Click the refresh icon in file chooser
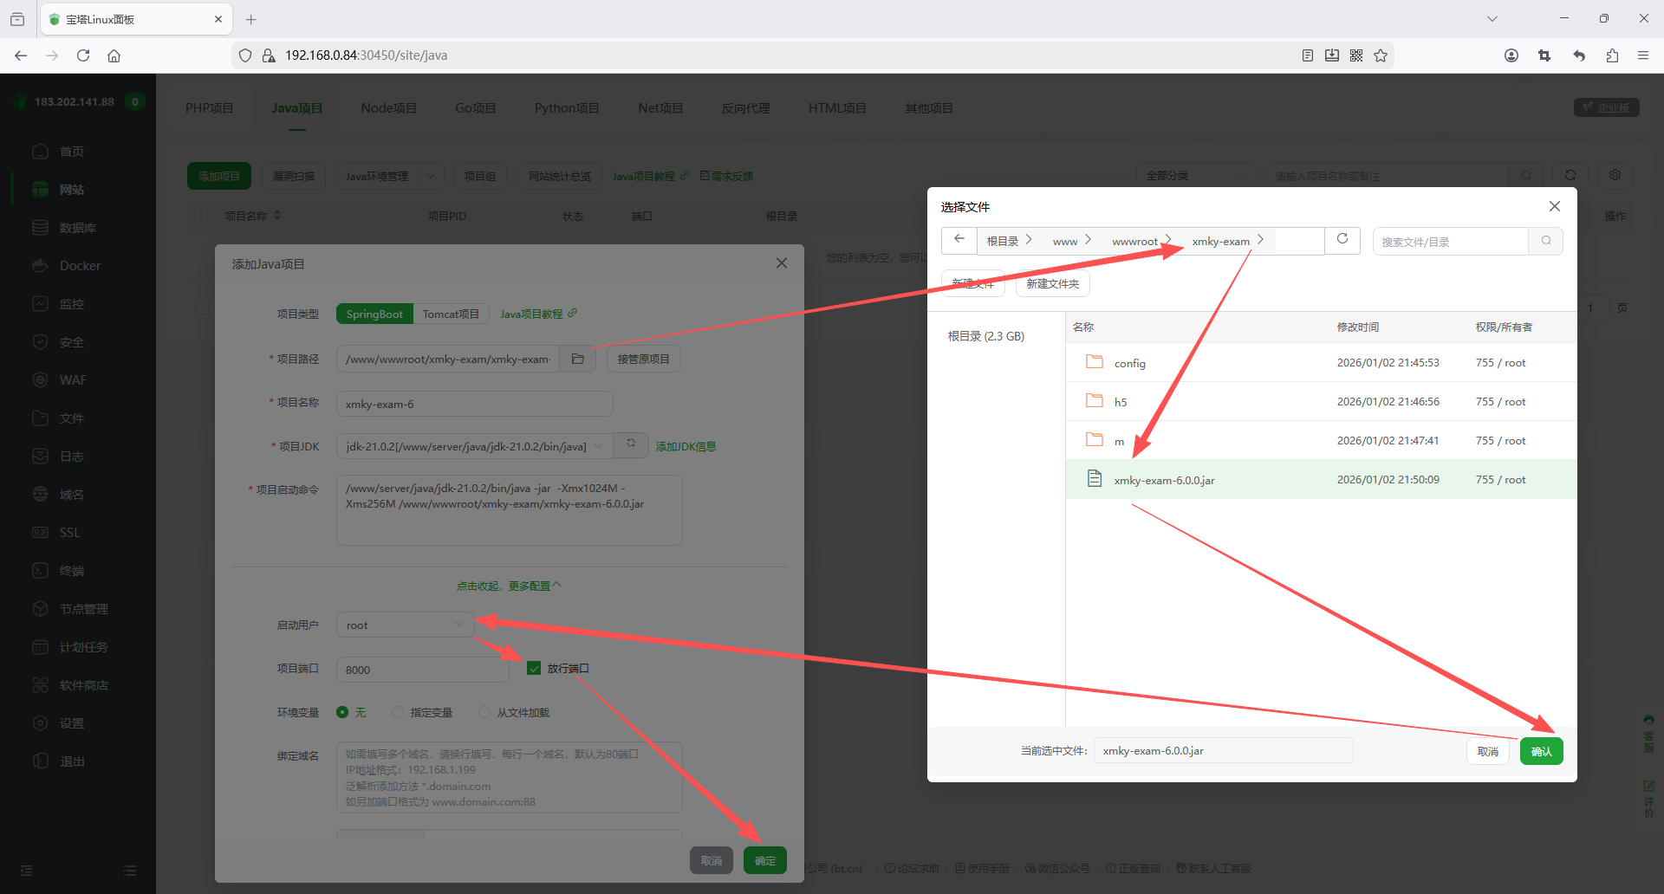The height and width of the screenshot is (894, 1664). point(1342,240)
